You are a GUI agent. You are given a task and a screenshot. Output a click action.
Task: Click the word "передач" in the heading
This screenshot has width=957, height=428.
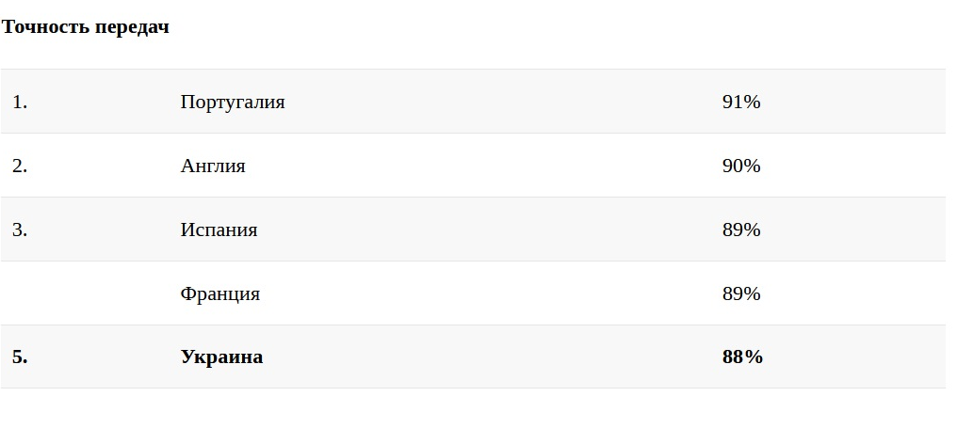[133, 27]
